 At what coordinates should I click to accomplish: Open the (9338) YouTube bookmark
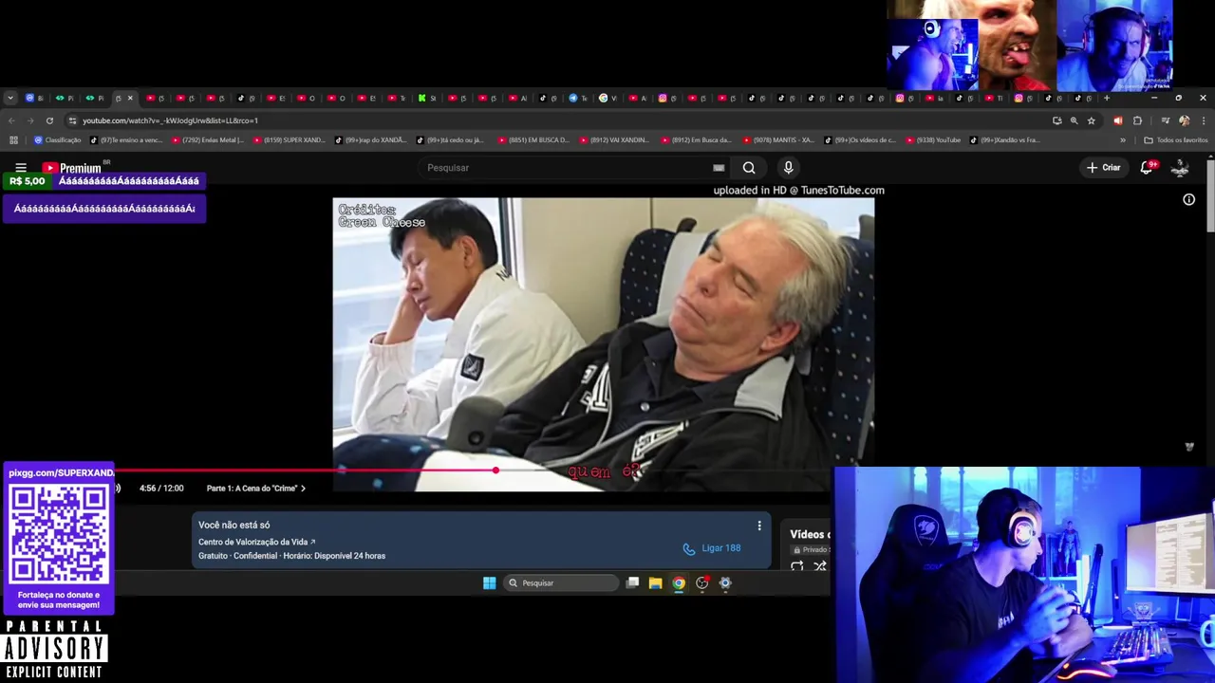[934, 140]
